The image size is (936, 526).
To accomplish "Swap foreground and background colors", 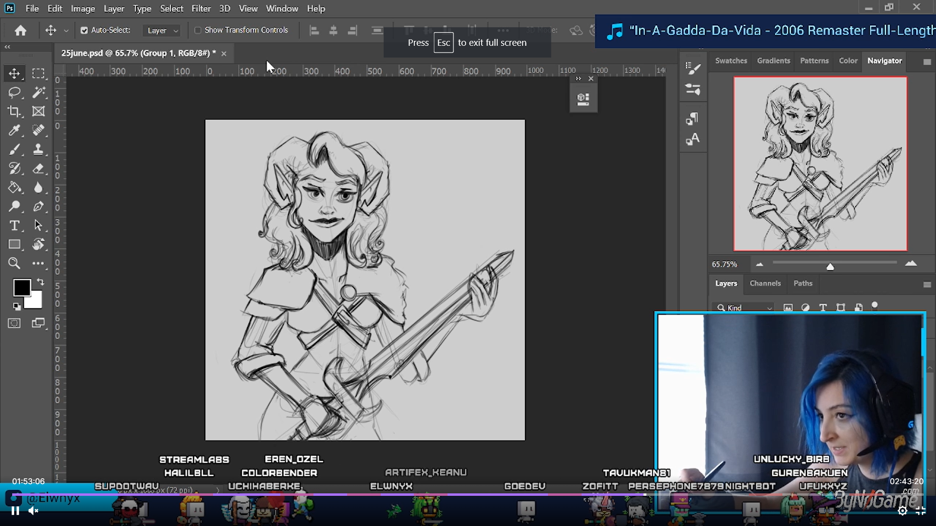I will [x=40, y=282].
